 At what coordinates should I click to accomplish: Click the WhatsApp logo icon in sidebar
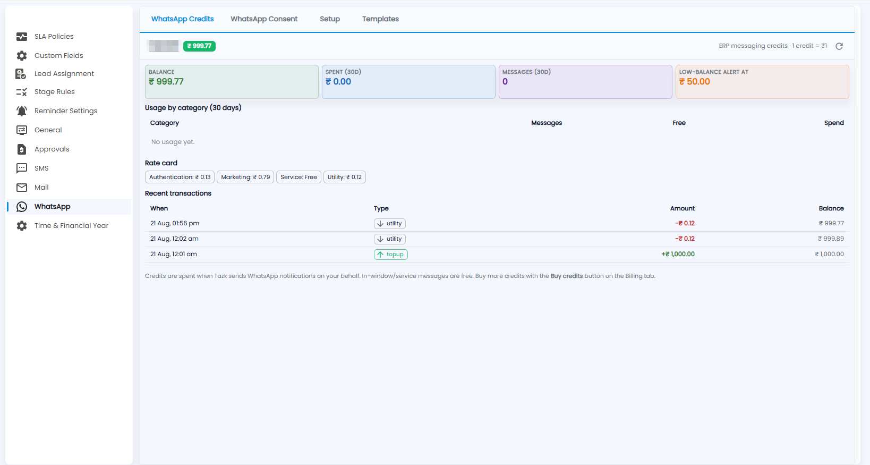click(x=22, y=207)
